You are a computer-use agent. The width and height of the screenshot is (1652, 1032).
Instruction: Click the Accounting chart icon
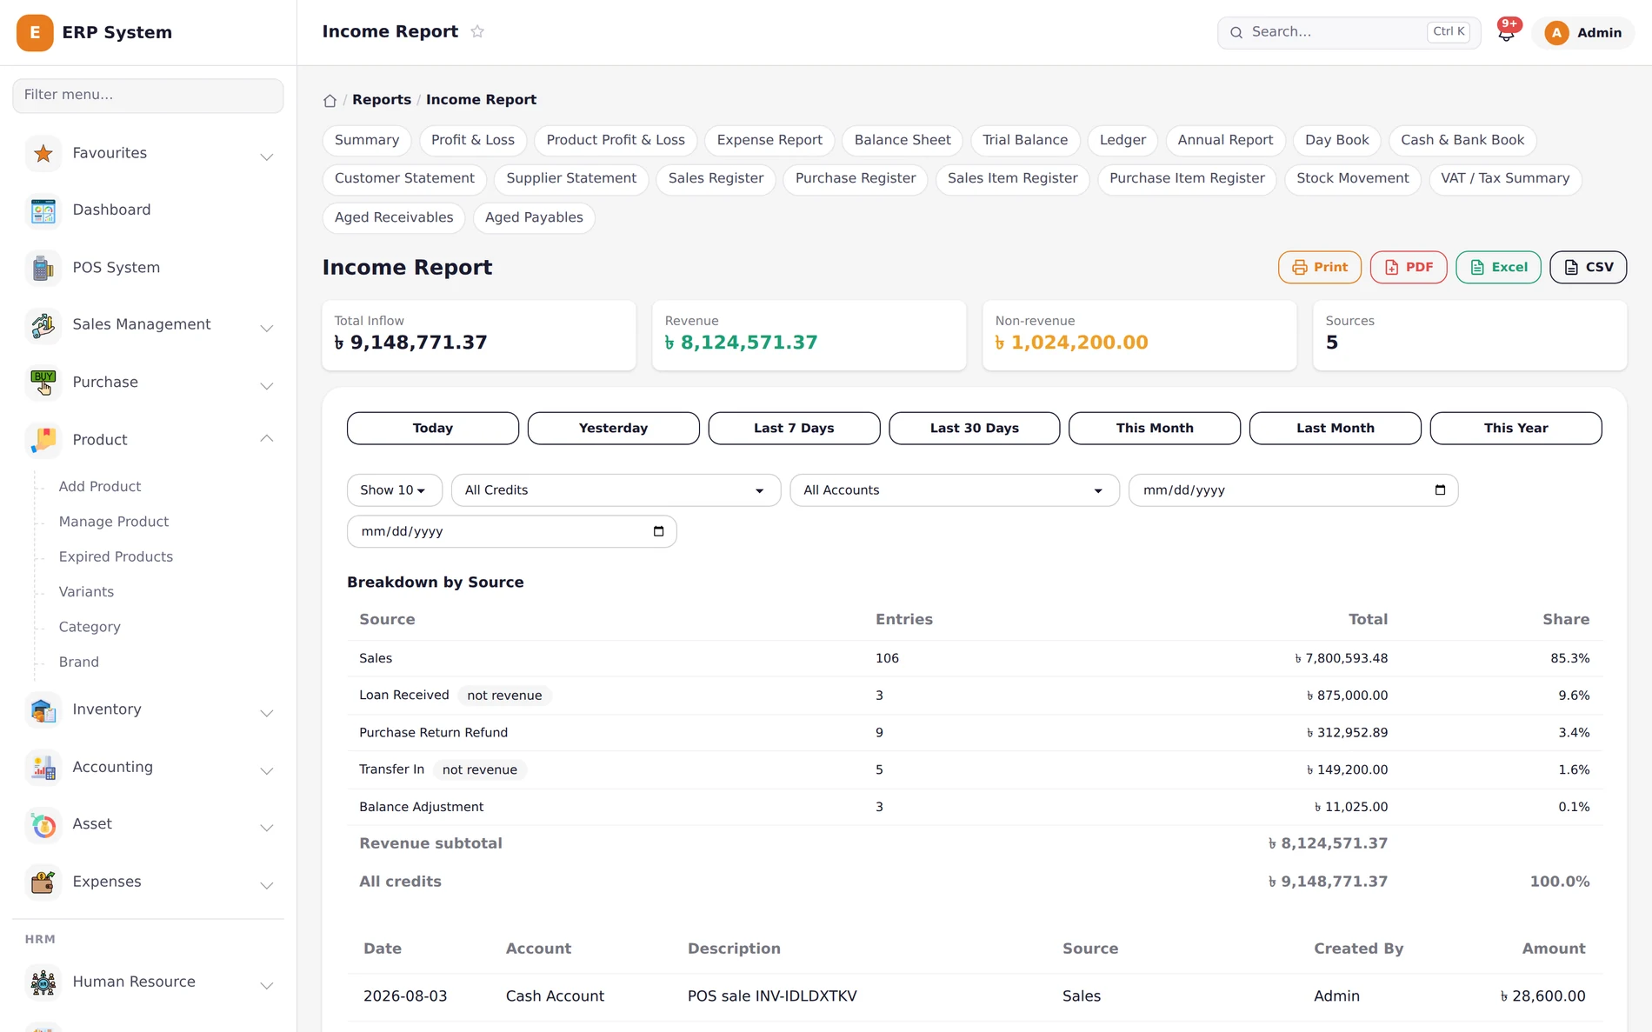pos(43,768)
